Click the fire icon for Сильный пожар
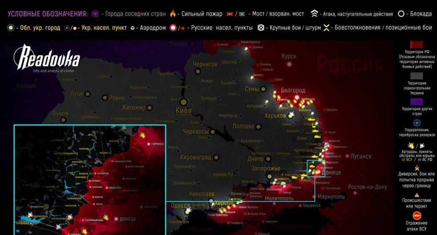The height and width of the screenshot is (235, 437). click(172, 14)
